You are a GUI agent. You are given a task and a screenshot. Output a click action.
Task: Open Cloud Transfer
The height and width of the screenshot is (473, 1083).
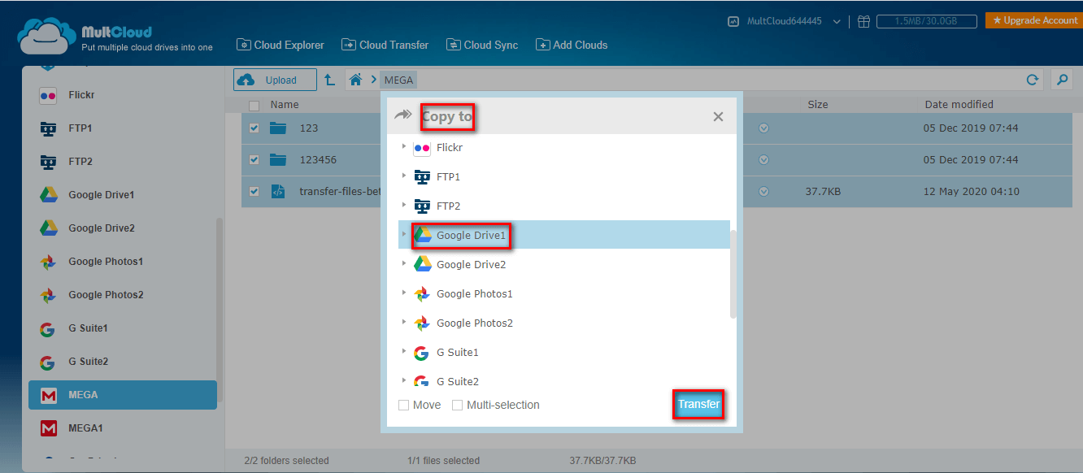pos(385,45)
